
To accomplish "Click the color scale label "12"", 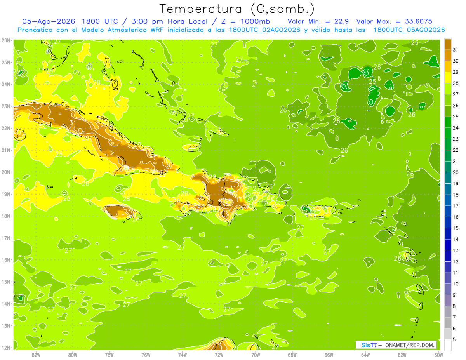I will point(456,261).
